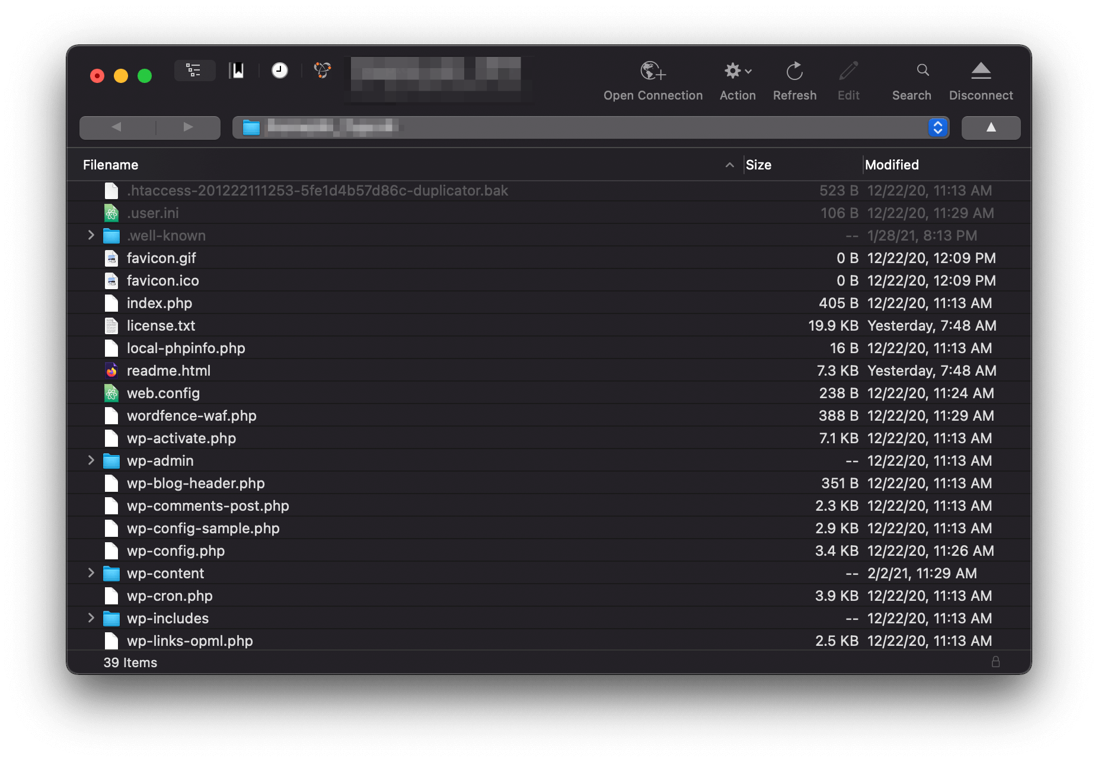Select wp-blog-header.php file name

coord(196,483)
